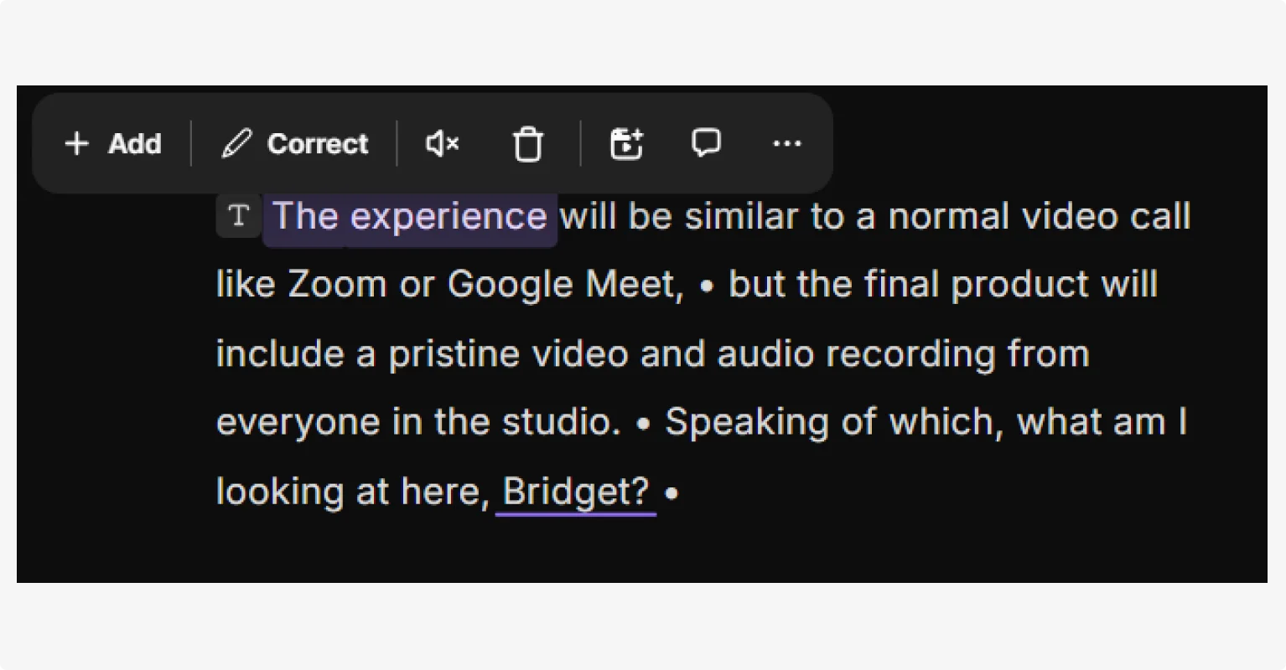Click the pause dot after Google Meet
This screenshot has width=1286, height=670.
click(706, 285)
